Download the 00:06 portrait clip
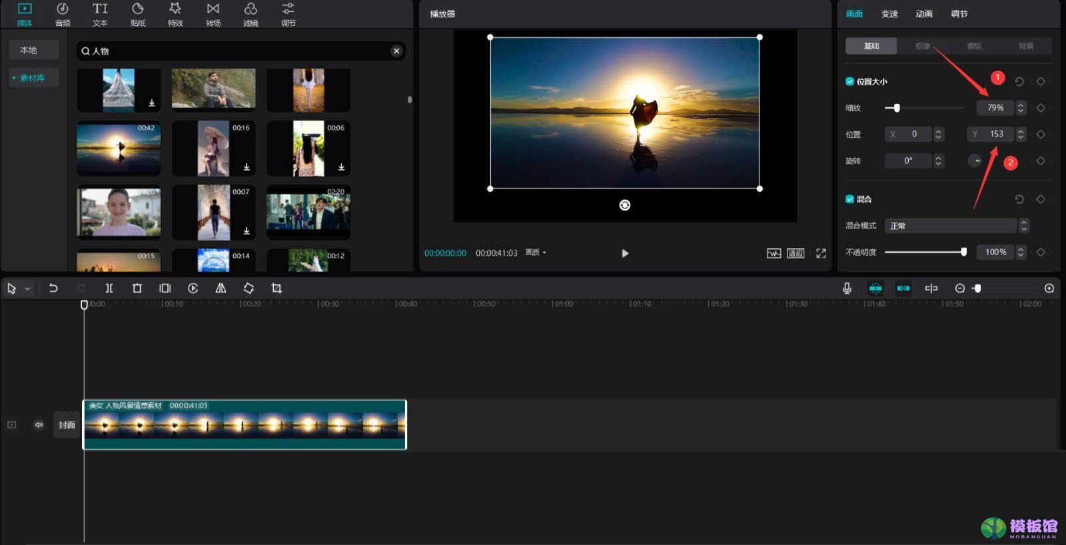Screen dimensions: 1066x545 pyautogui.click(x=341, y=167)
